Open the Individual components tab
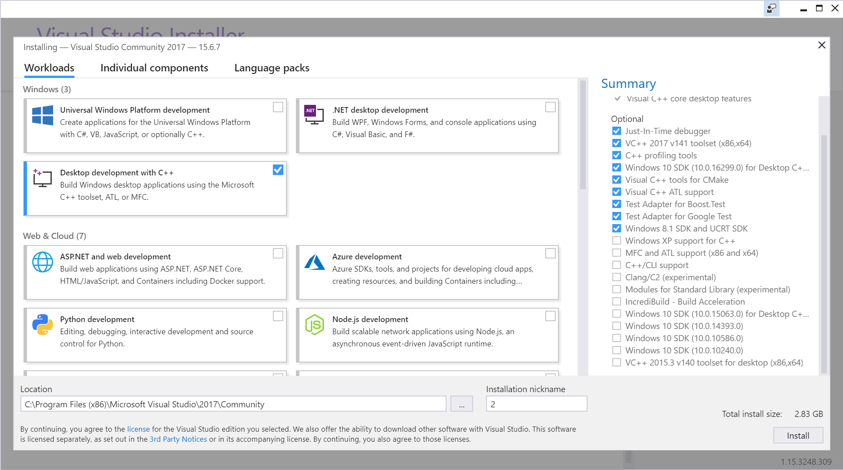843x470 pixels. tap(154, 68)
